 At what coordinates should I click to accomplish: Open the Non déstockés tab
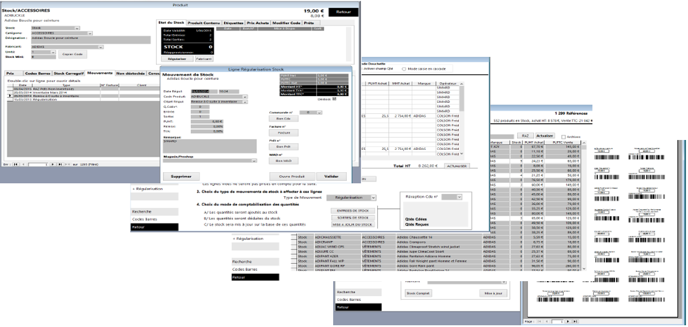(131, 73)
